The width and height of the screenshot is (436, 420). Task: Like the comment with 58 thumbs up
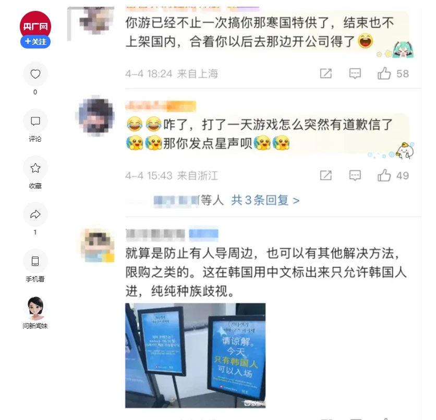click(x=384, y=73)
